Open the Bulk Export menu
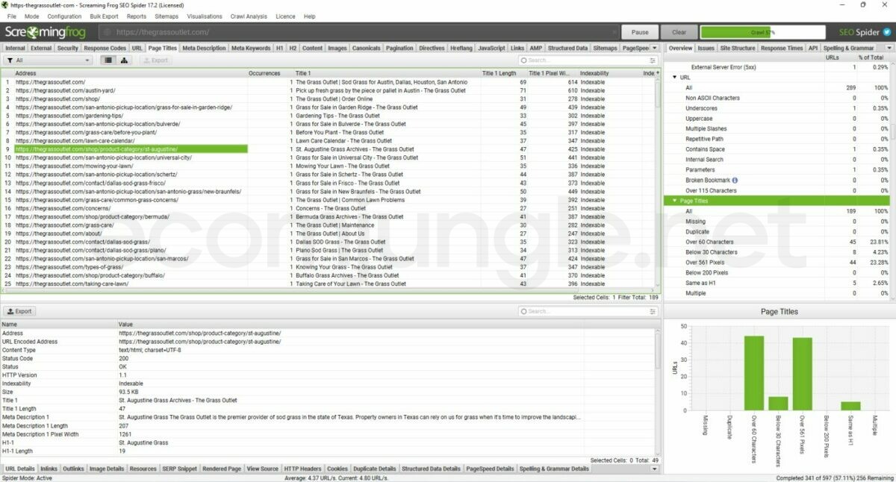This screenshot has width=896, height=482. point(104,16)
